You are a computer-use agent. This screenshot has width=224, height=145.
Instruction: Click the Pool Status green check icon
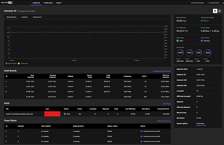pos(178,41)
